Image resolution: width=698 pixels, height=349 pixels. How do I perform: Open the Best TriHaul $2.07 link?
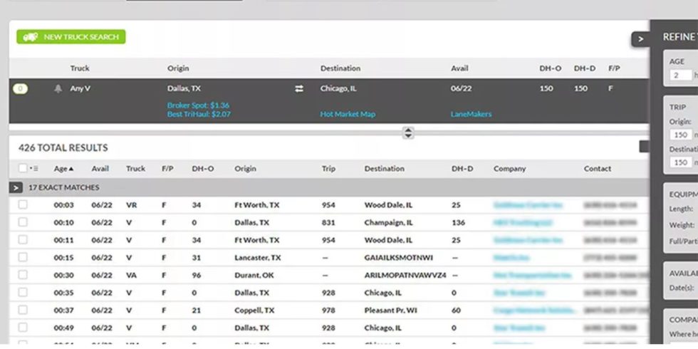[199, 115]
